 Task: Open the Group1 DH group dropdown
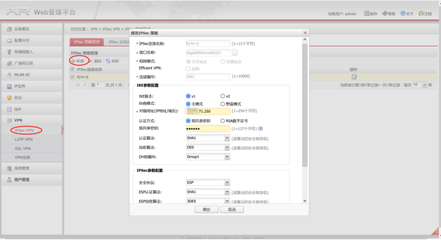tap(208, 157)
